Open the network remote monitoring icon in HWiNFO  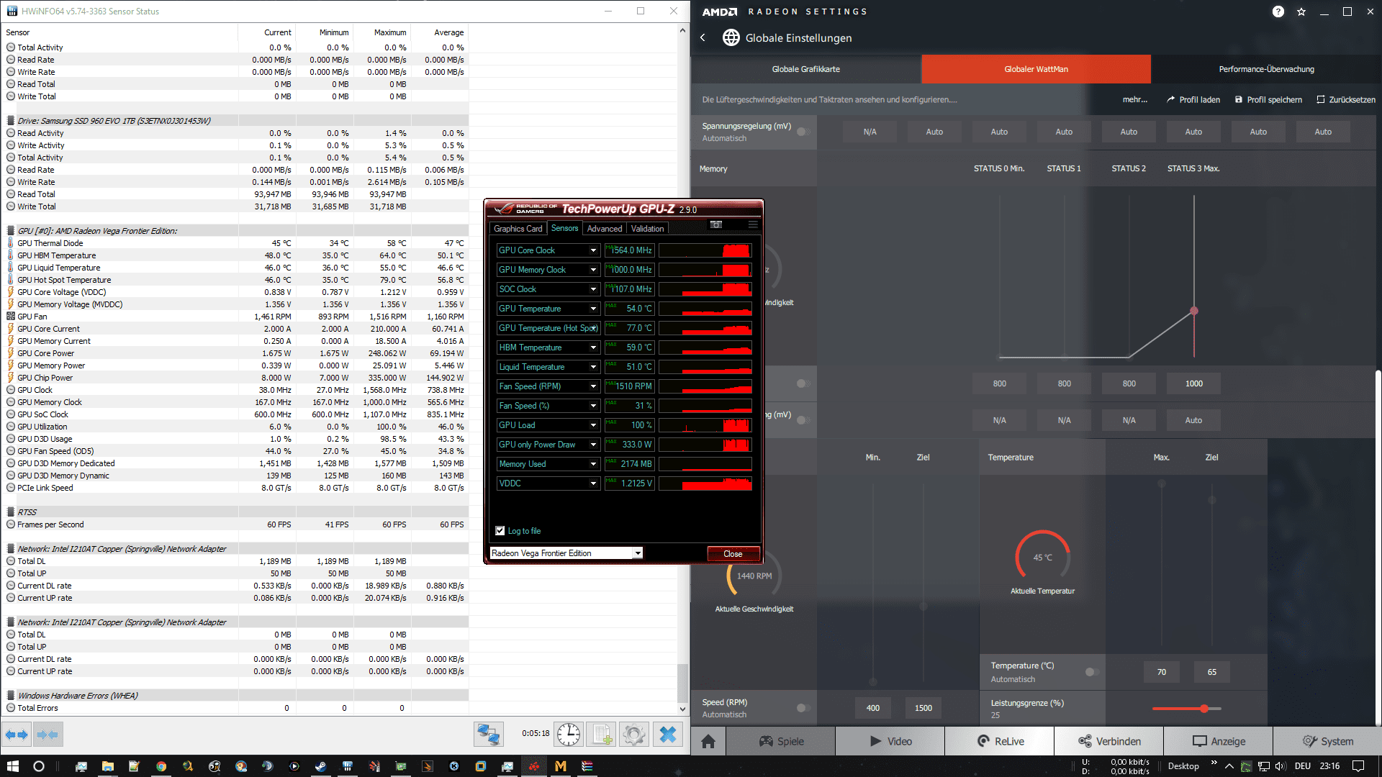click(x=488, y=735)
